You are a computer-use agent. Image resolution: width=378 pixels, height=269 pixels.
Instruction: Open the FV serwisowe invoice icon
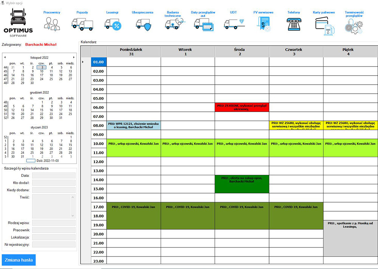pos(263,25)
